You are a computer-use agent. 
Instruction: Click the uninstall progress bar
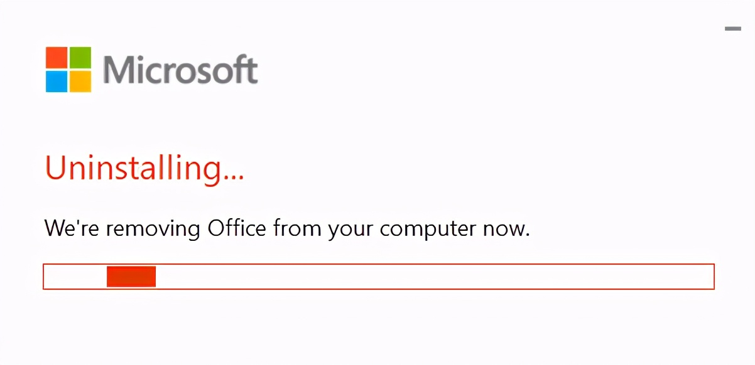tap(377, 277)
